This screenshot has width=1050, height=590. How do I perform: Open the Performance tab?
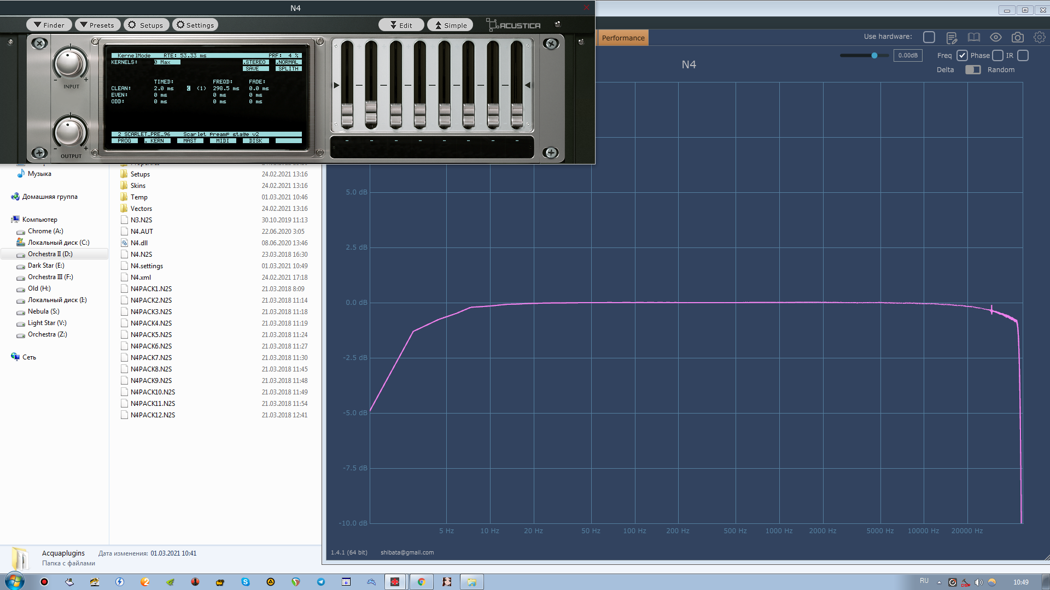pos(623,38)
